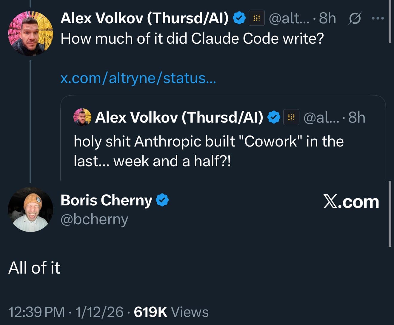This screenshot has height=325, width=394.
Task: Click the 8h timestamp inside the quoted tweet
Action: pos(357,117)
